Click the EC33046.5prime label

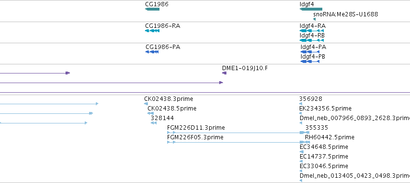[324, 166]
